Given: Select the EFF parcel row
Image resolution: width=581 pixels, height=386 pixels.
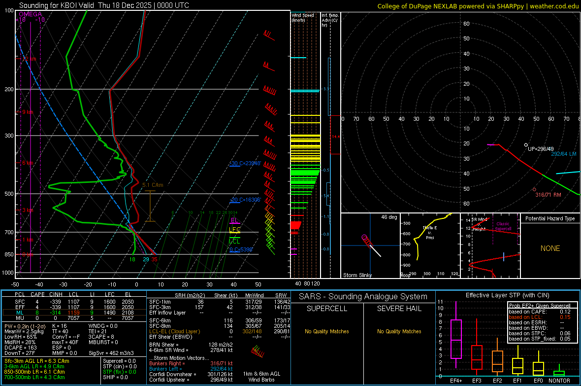Looking at the screenshot, I should [x=74, y=307].
